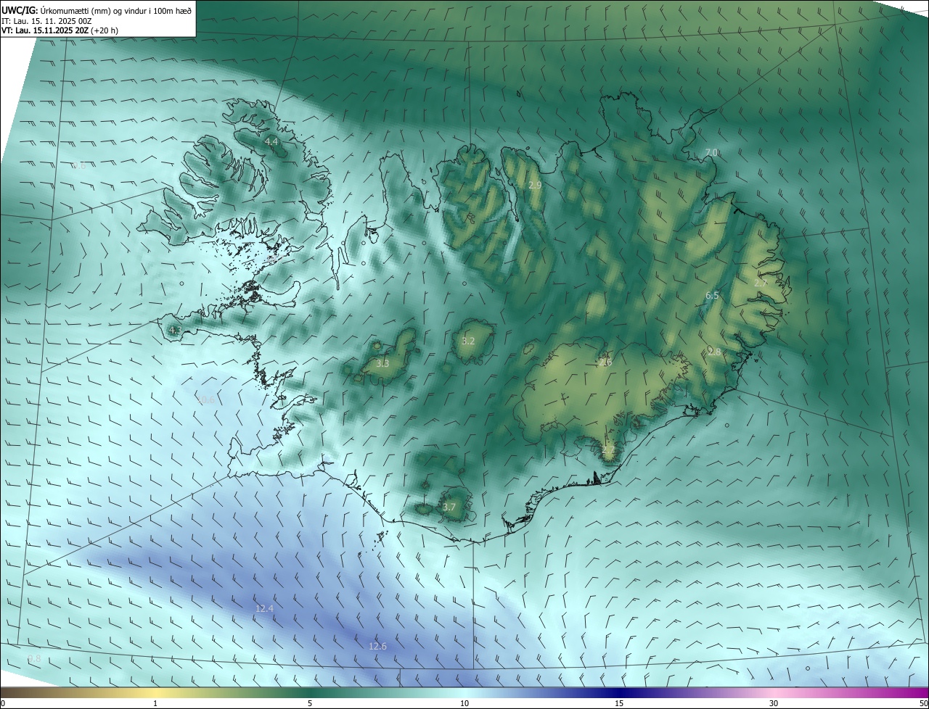
Task: Click the '50' tick on the colour scale
Action: (x=923, y=703)
